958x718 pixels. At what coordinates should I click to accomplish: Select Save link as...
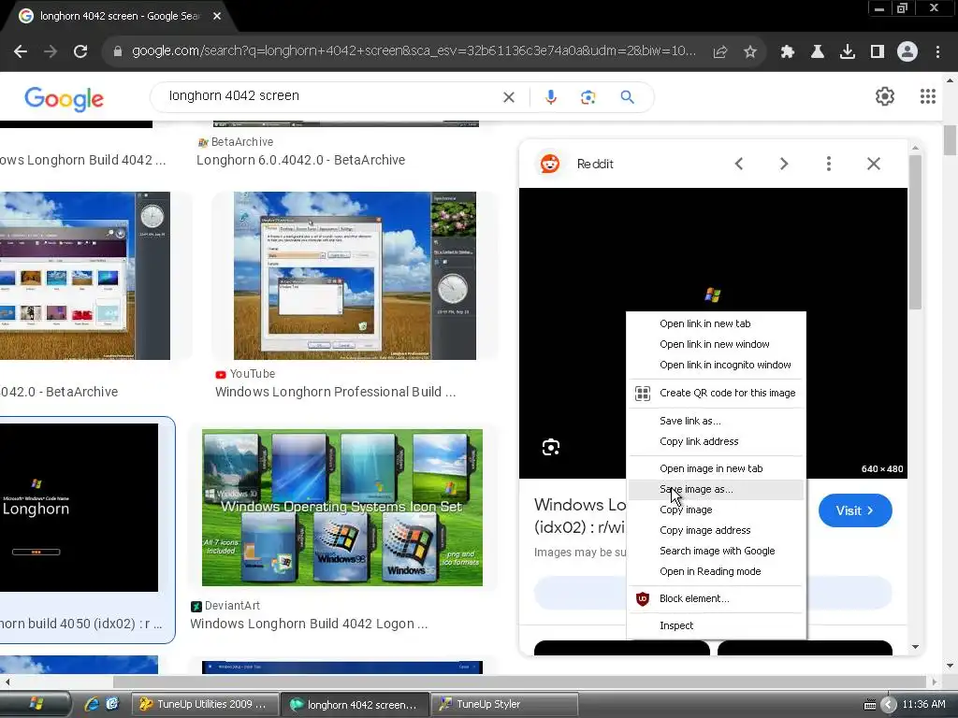coord(716,421)
